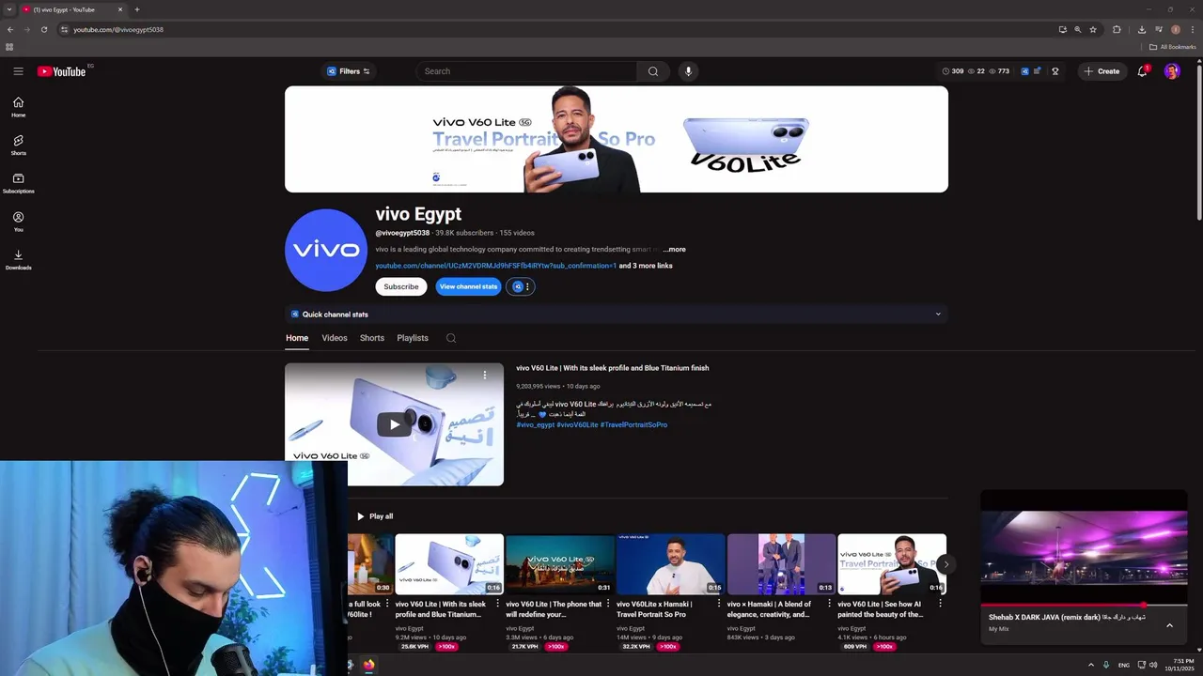This screenshot has width=1203, height=676.
Task: Open the youtube.com/channel link
Action: pos(496,266)
